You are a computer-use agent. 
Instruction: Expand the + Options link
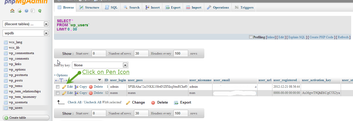click(61, 75)
